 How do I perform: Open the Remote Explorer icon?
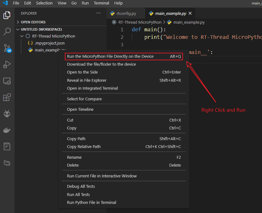coord(7,81)
